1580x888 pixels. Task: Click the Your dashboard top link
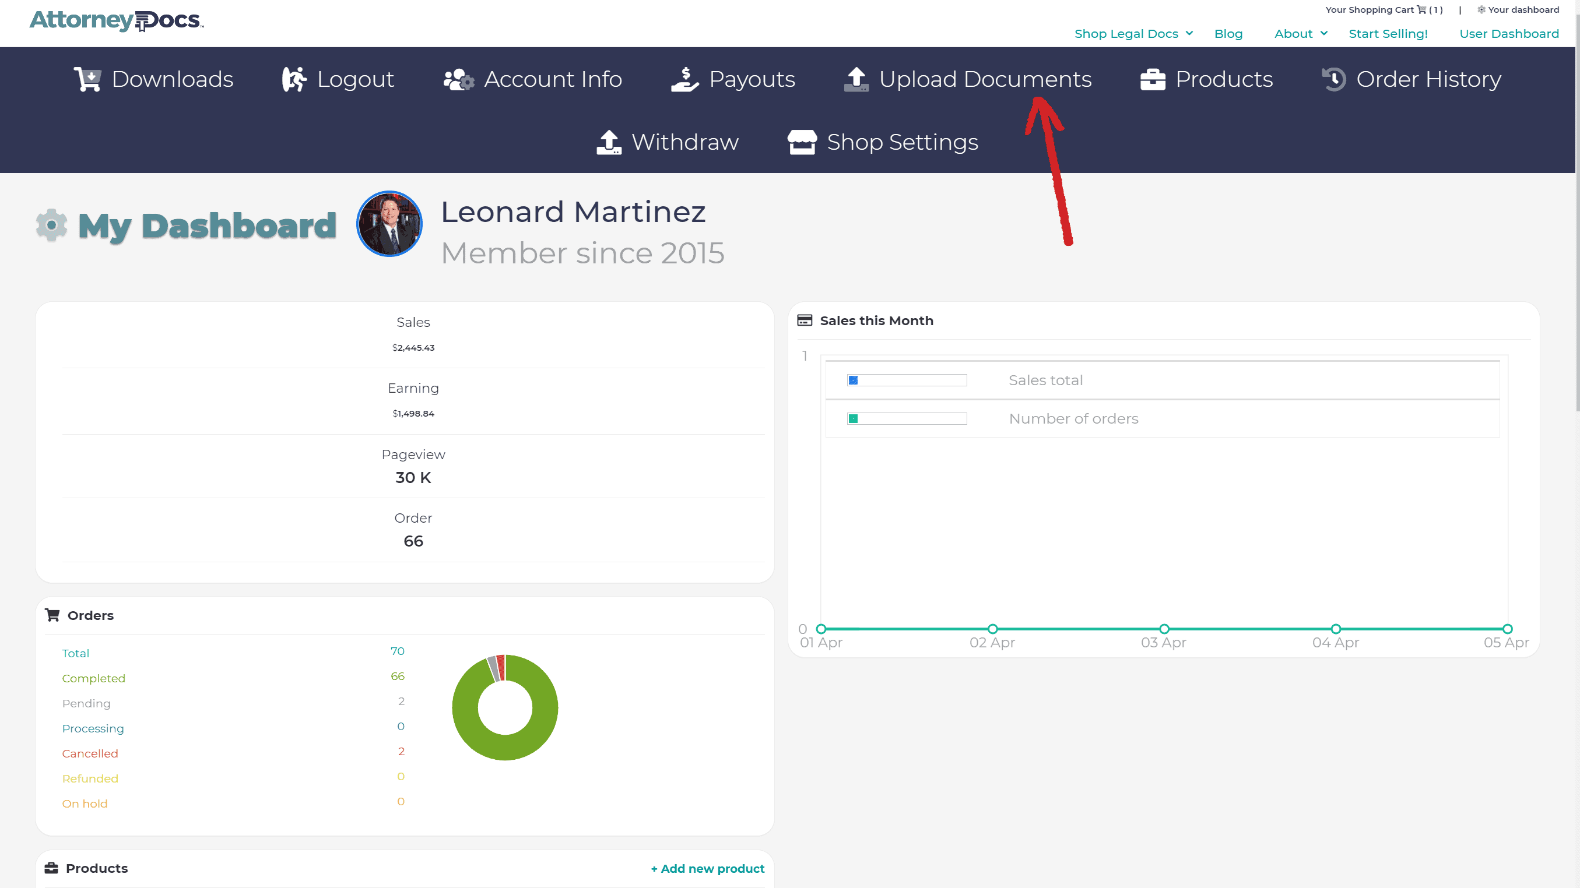point(1518,10)
